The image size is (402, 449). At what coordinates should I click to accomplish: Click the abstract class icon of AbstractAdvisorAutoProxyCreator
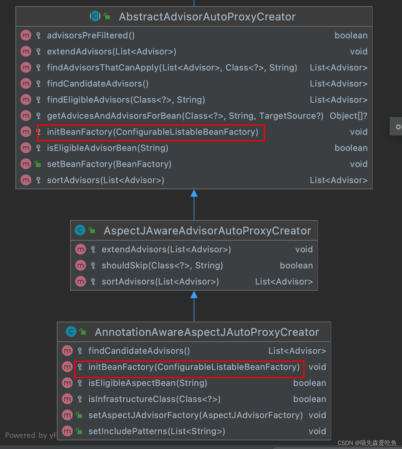click(95, 16)
